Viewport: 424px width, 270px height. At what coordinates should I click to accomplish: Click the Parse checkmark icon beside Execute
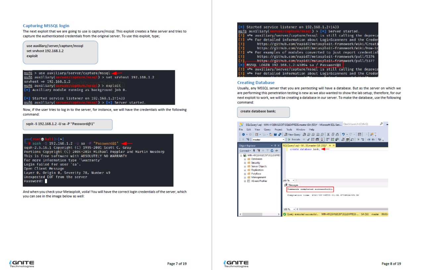pyautogui.click(x=308, y=139)
